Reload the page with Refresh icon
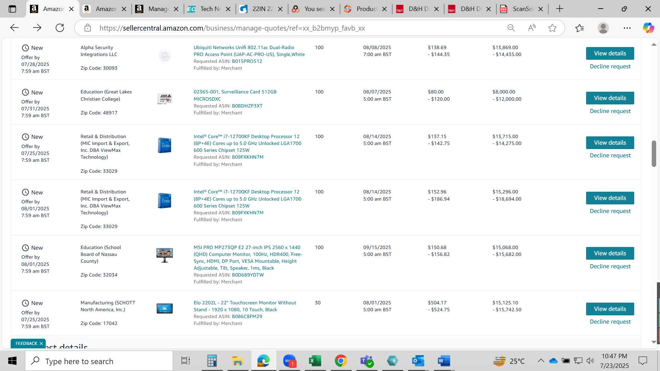This screenshot has height=371, width=660. coord(60,28)
